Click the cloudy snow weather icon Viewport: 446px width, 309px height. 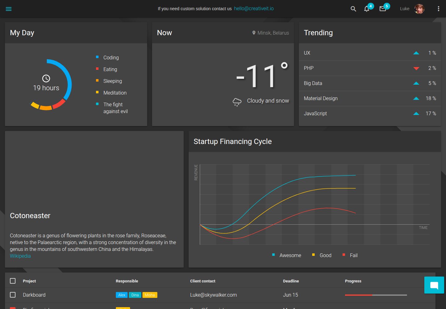[x=237, y=102]
